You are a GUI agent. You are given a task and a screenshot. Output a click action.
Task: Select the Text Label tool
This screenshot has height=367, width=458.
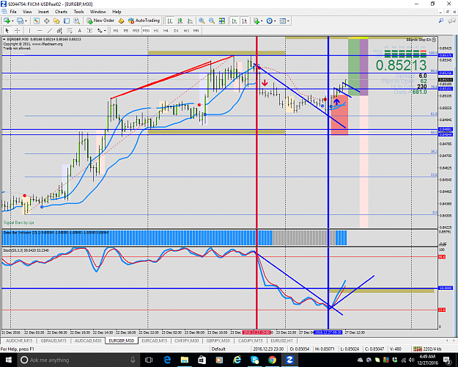pyautogui.click(x=89, y=30)
